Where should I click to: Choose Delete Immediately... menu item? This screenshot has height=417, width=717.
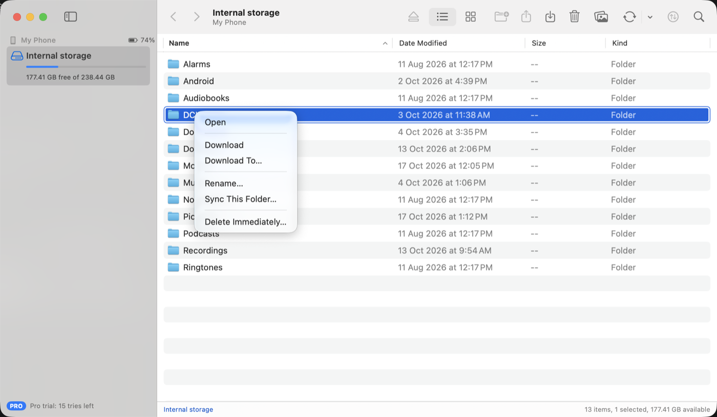tap(245, 222)
